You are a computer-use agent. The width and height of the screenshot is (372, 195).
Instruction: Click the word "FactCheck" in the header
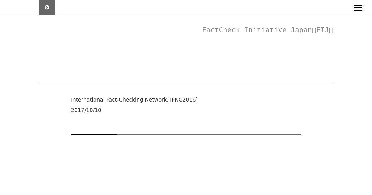(x=221, y=30)
